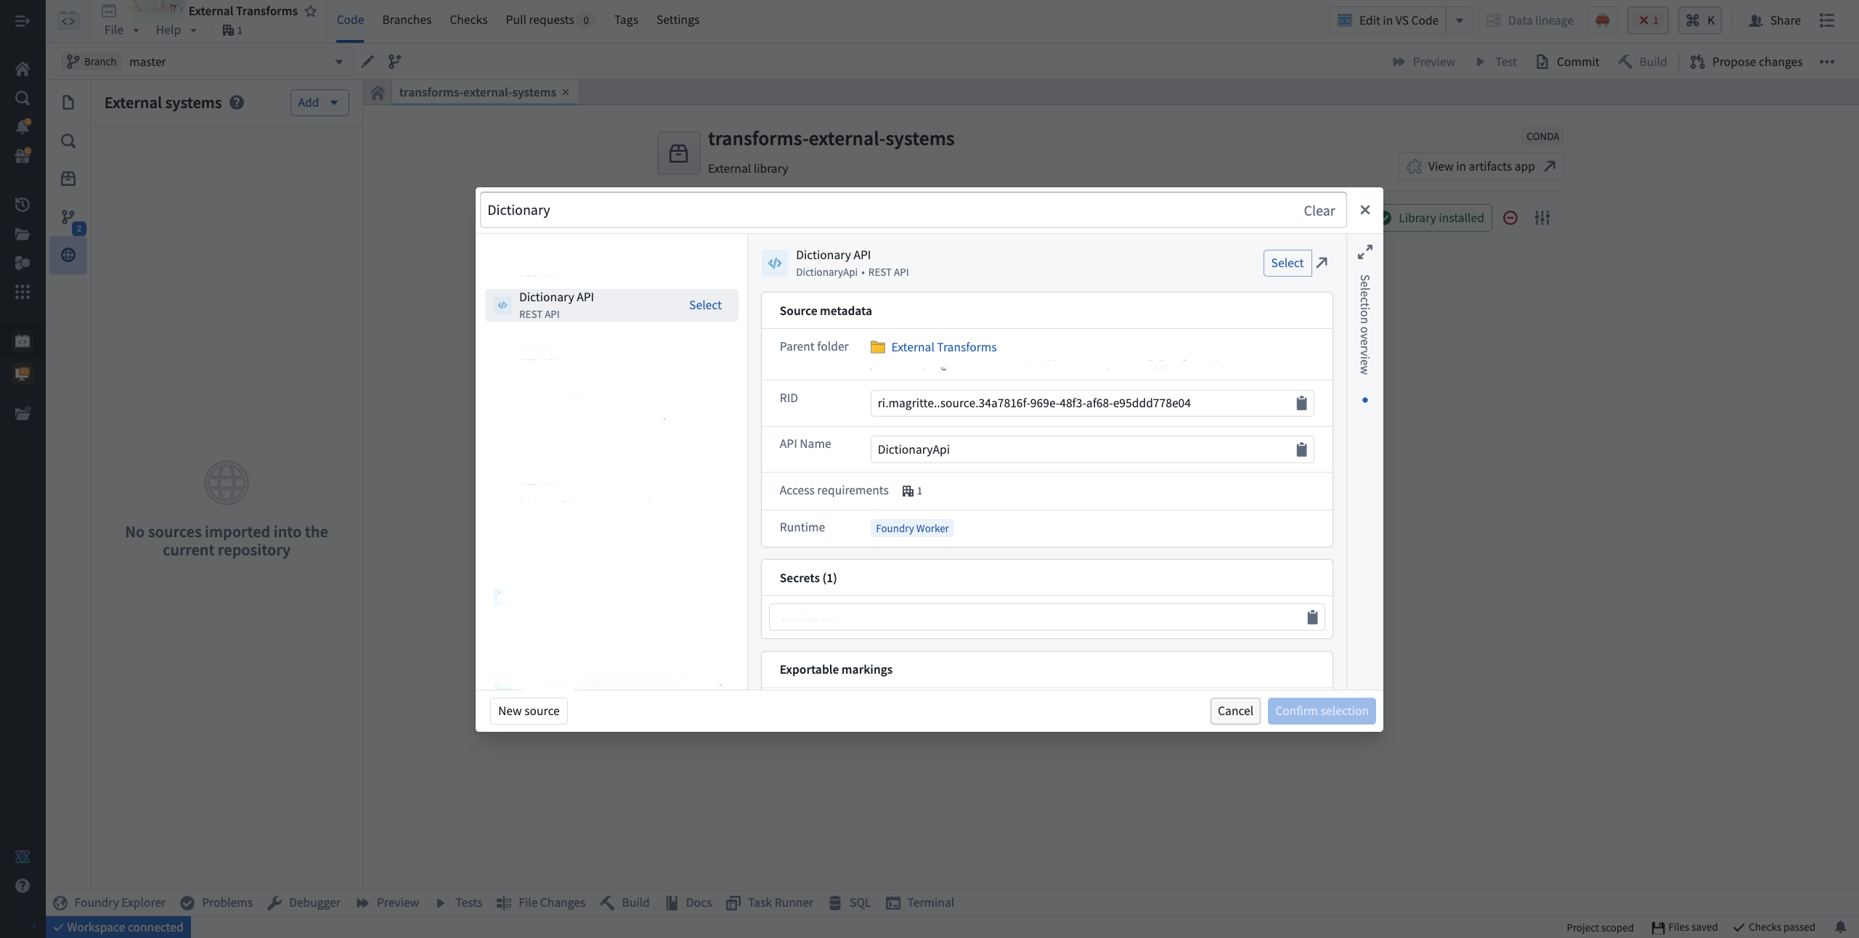Click the External systems help question icon

[237, 102]
